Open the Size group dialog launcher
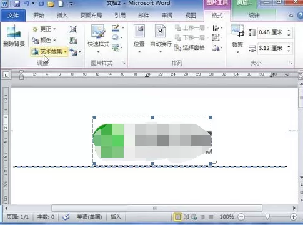The height and width of the screenshot is (225, 303). click(x=291, y=62)
